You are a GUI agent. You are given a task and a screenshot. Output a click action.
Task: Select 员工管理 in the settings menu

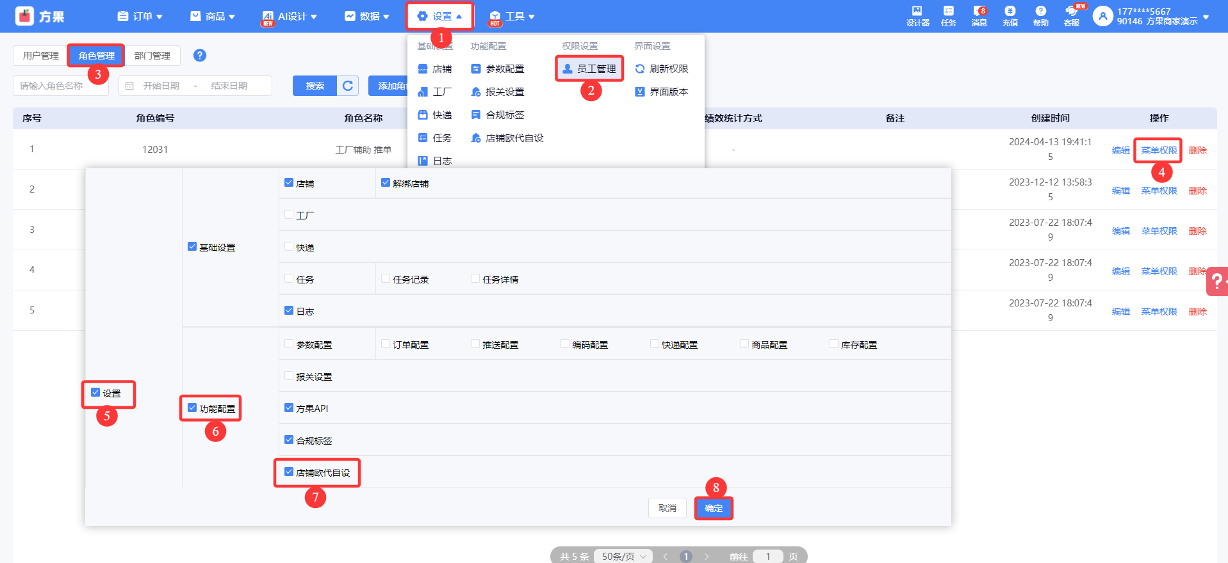pyautogui.click(x=589, y=68)
